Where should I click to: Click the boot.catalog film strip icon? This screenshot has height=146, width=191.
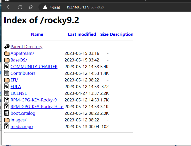tap(7, 113)
